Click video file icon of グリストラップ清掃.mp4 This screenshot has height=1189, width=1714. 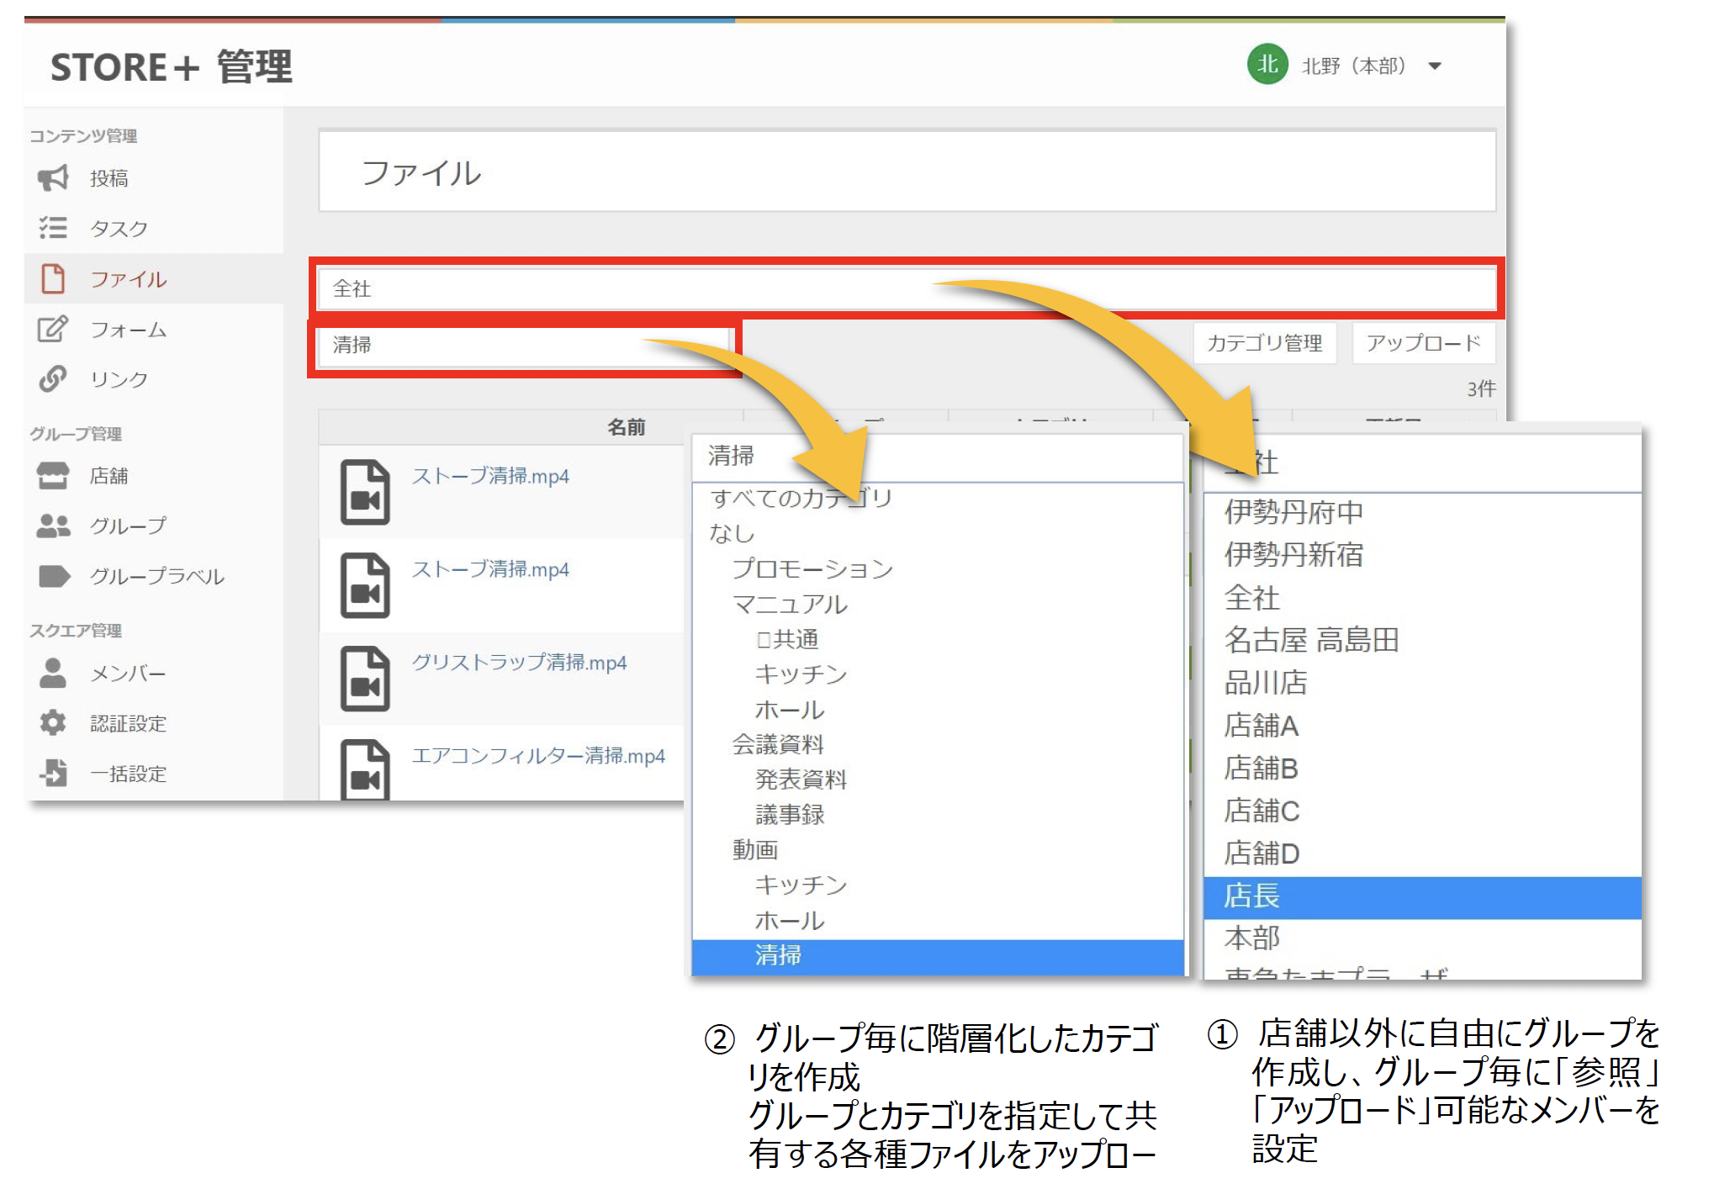[365, 679]
